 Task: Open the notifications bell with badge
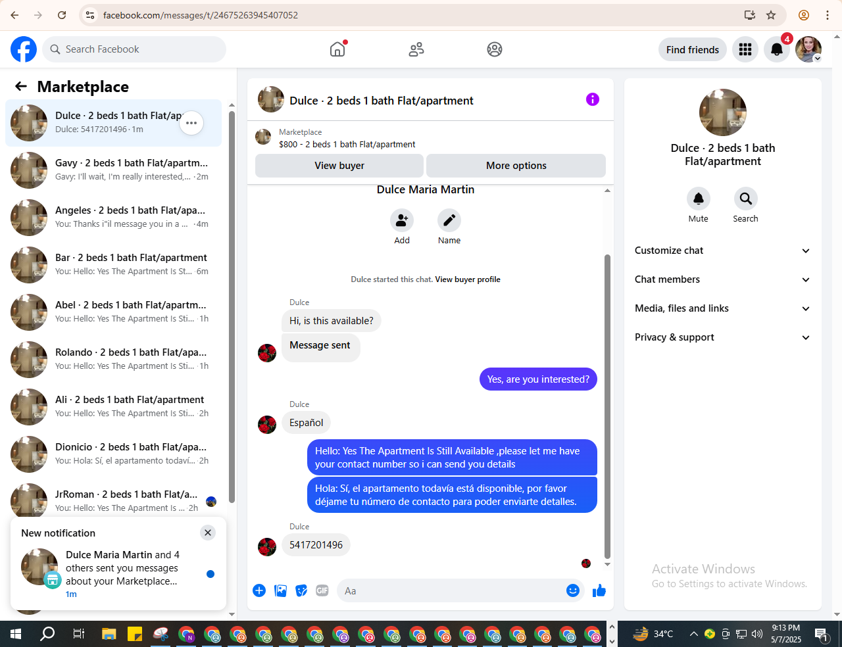[777, 49]
